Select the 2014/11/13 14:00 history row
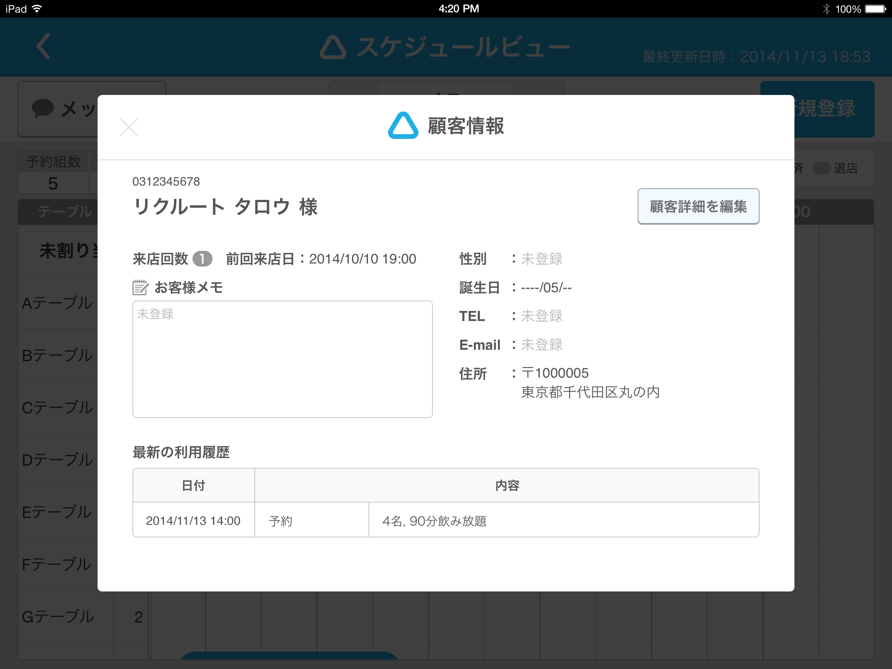 (x=193, y=520)
